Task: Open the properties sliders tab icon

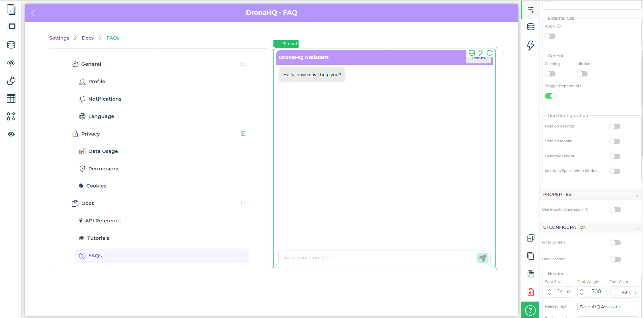Action: (x=531, y=10)
